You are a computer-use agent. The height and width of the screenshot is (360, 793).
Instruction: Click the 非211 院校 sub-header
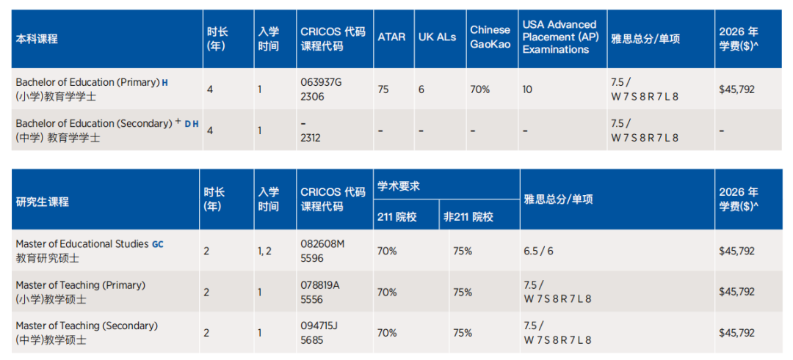pos(468,217)
